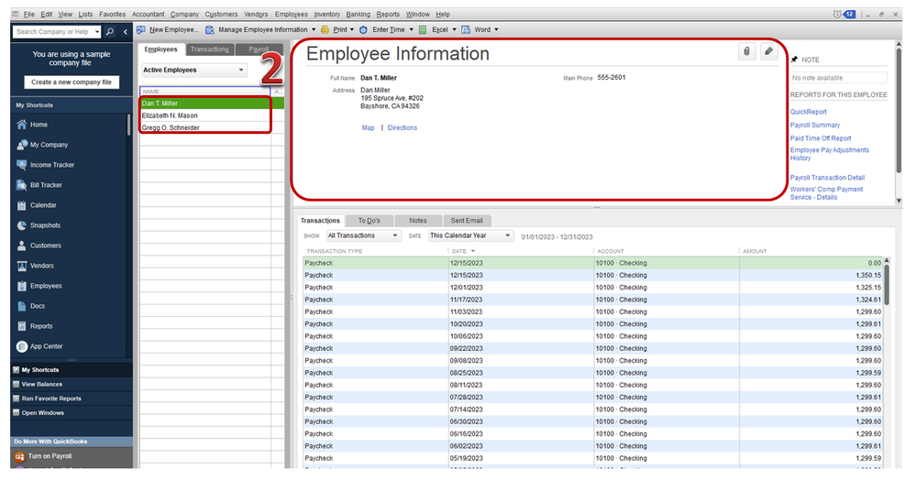Open the Reports menu in menu bar
This screenshot has height=480, width=916.
click(x=388, y=14)
